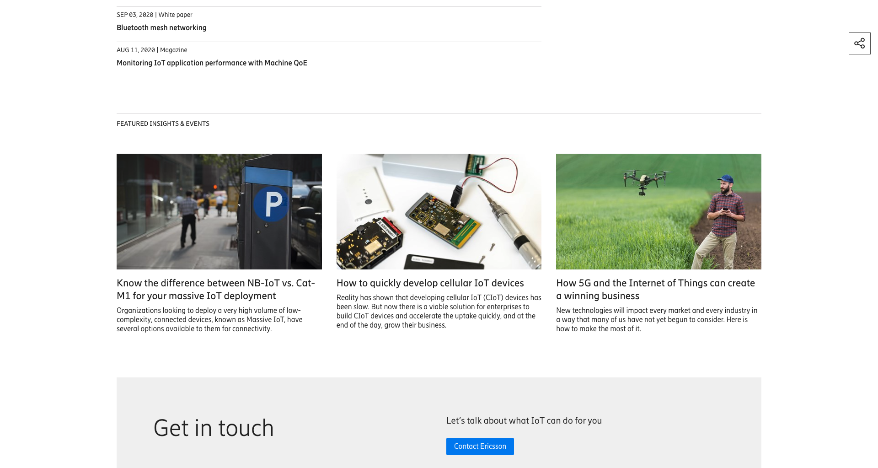Click 'Let's talk about what IoT can do' text
This screenshot has height=468, width=878.
[524, 421]
